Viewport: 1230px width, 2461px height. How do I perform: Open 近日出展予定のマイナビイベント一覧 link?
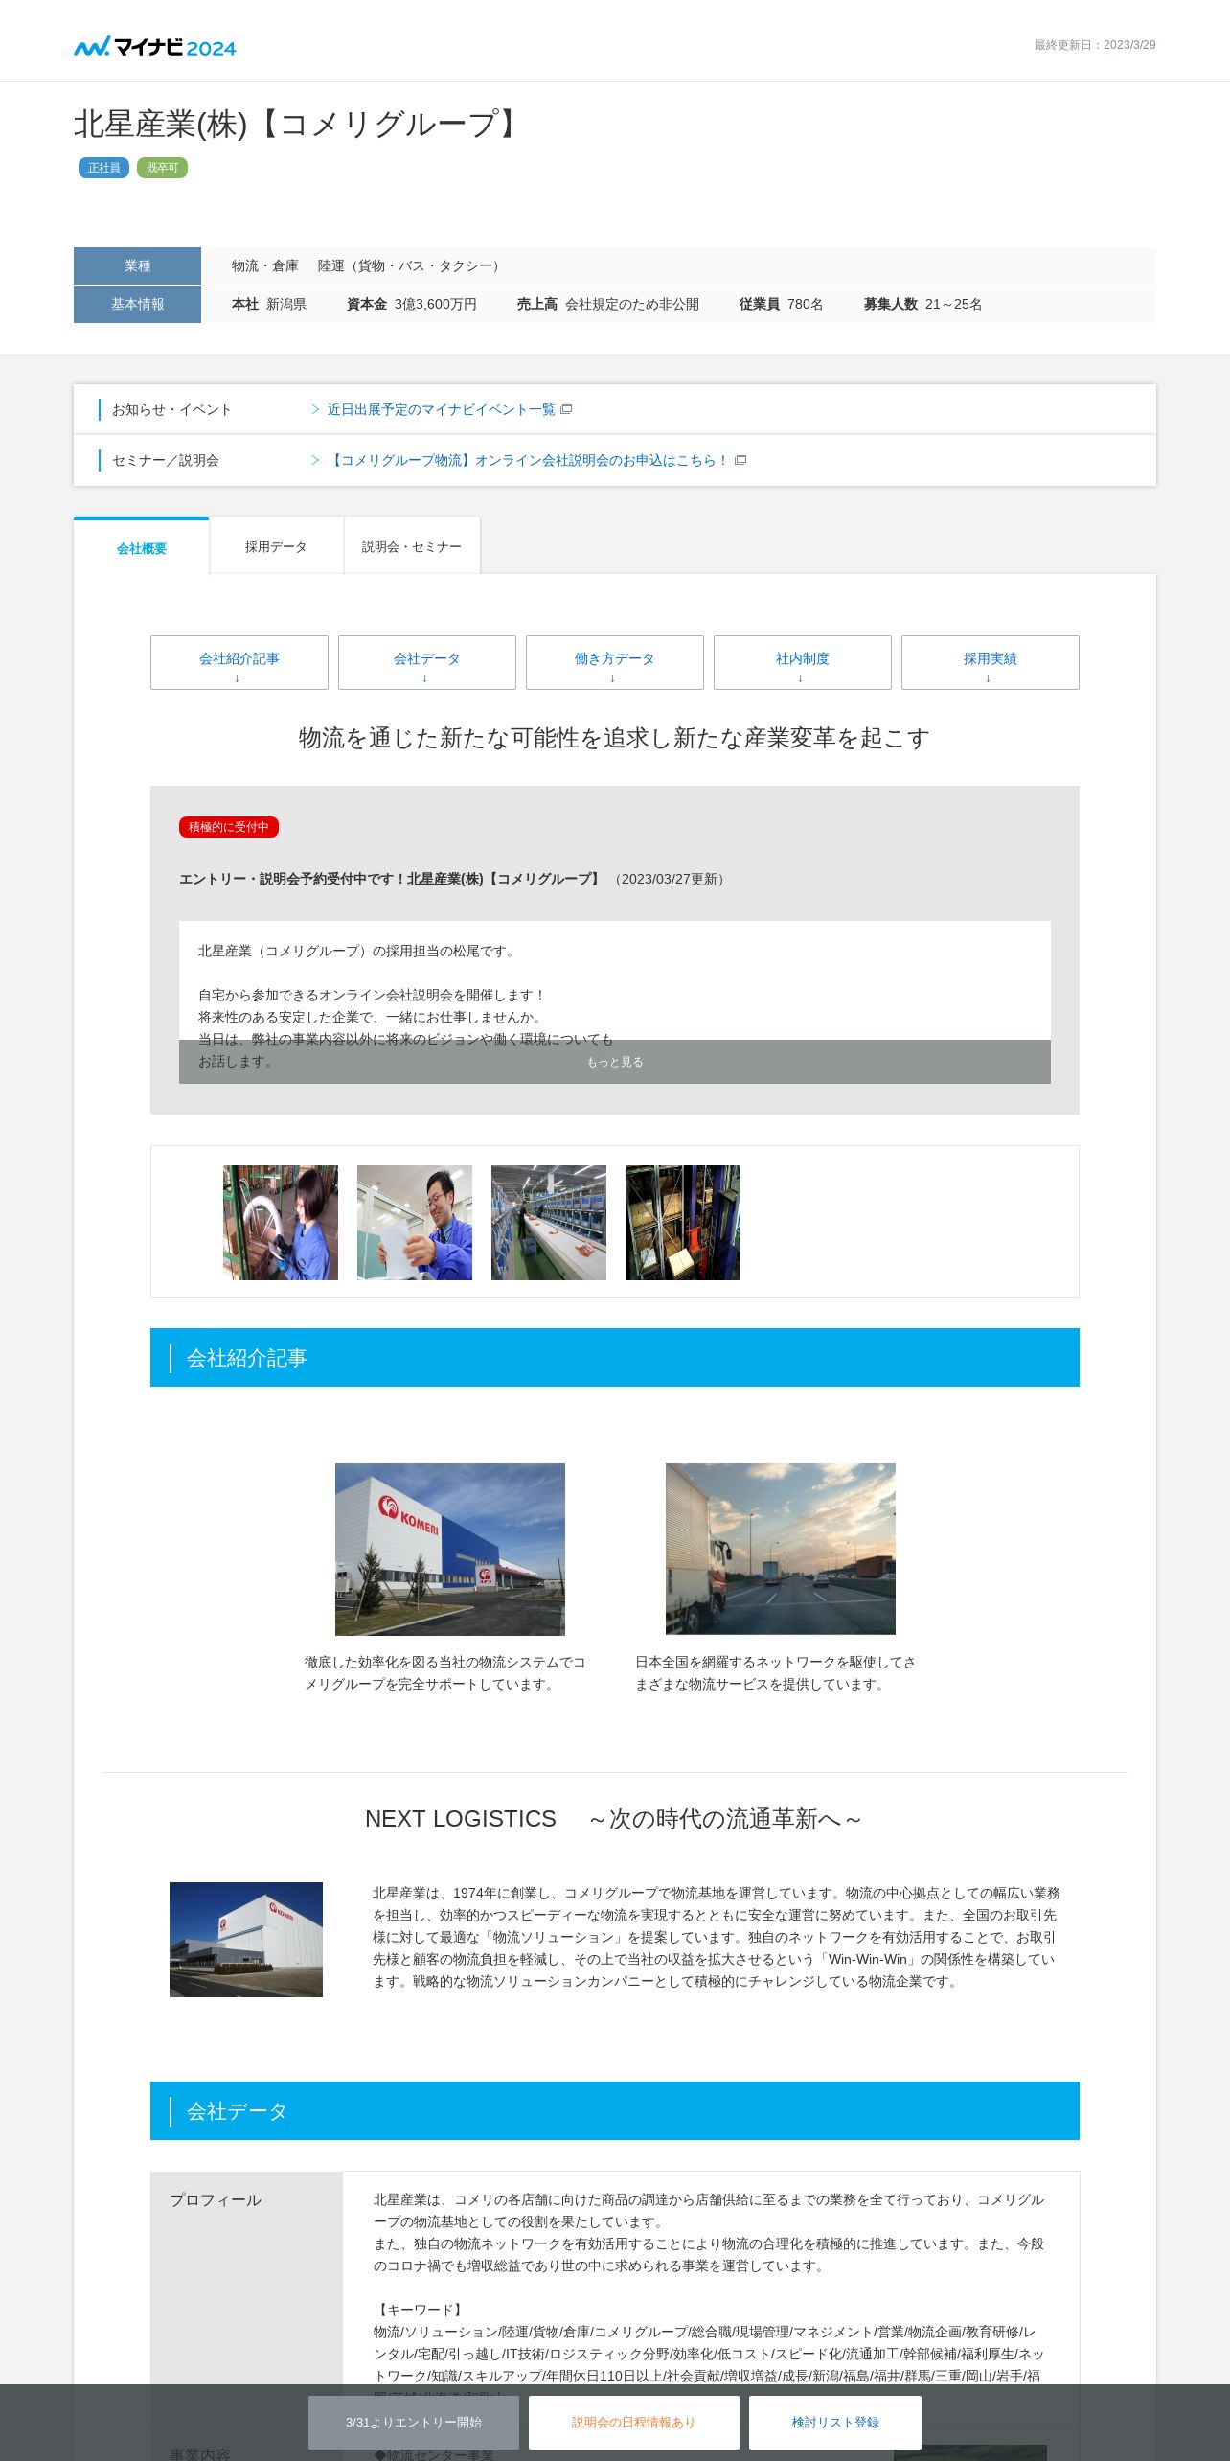point(441,409)
